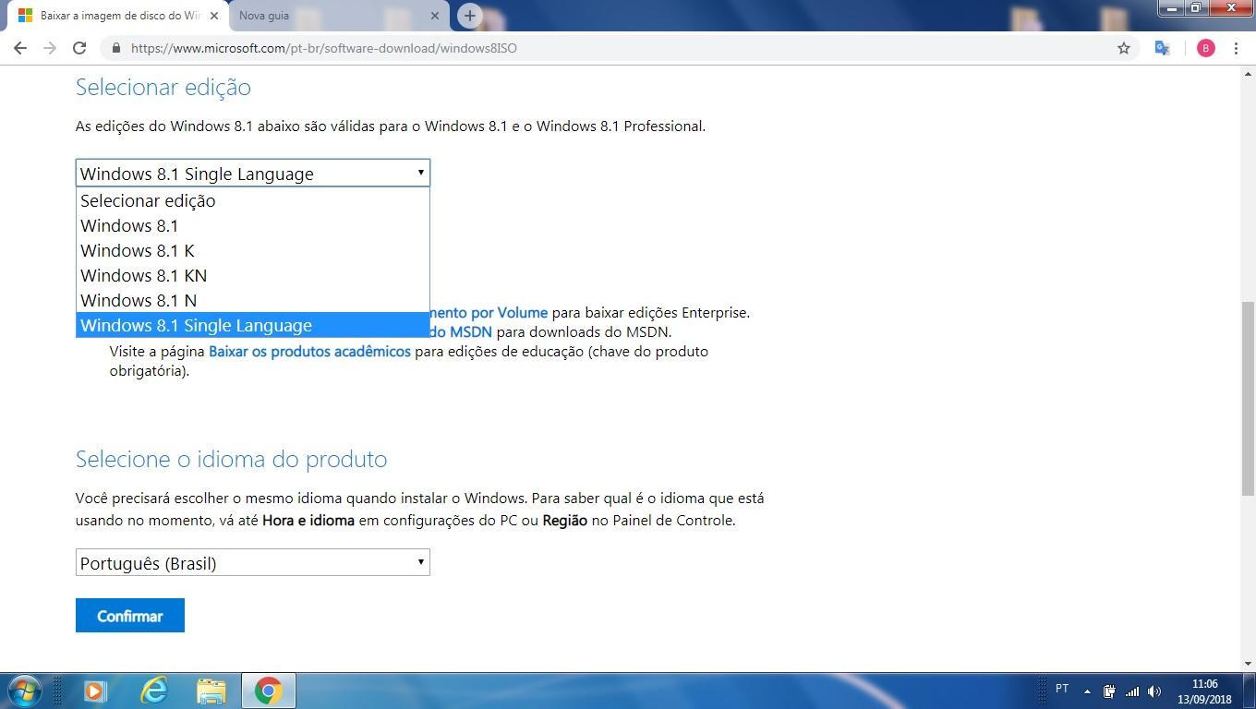The width and height of the screenshot is (1256, 709).
Task: Click the 'Selecionar edição' heading text
Action: coord(163,87)
